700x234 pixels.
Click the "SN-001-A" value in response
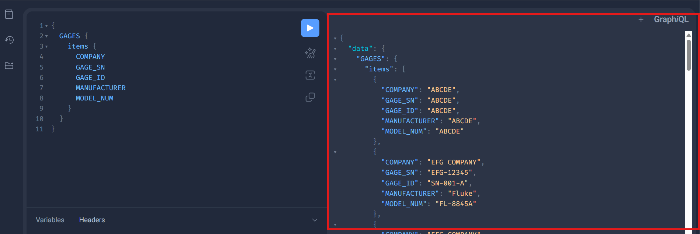click(447, 183)
